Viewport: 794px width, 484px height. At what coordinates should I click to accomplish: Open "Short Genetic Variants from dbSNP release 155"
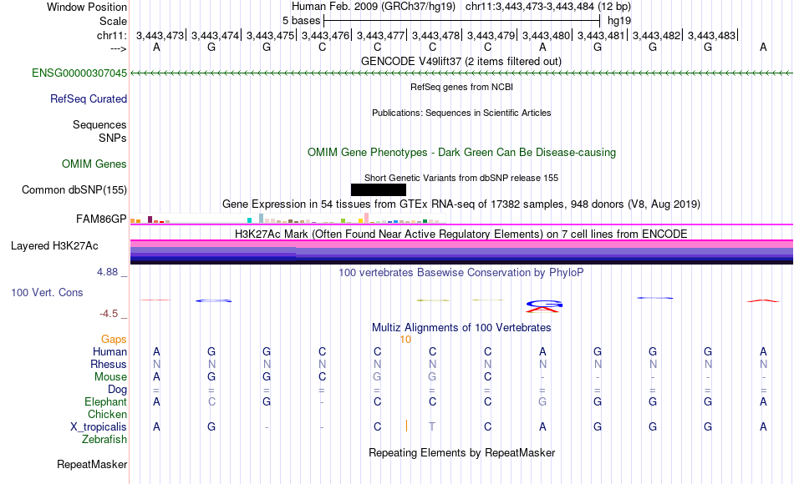(x=461, y=178)
